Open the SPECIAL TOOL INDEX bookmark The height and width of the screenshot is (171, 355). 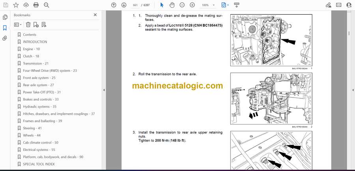(39, 164)
